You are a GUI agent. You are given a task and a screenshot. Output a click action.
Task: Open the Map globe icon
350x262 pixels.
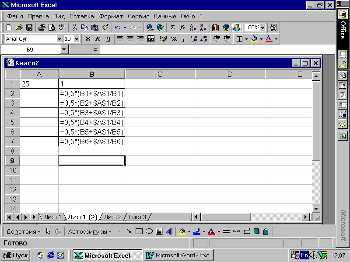pyautogui.click(x=226, y=28)
